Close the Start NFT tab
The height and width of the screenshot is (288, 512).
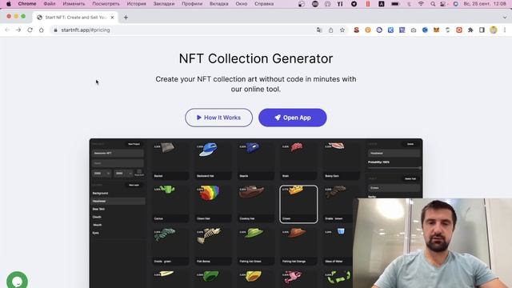pyautogui.click(x=112, y=18)
